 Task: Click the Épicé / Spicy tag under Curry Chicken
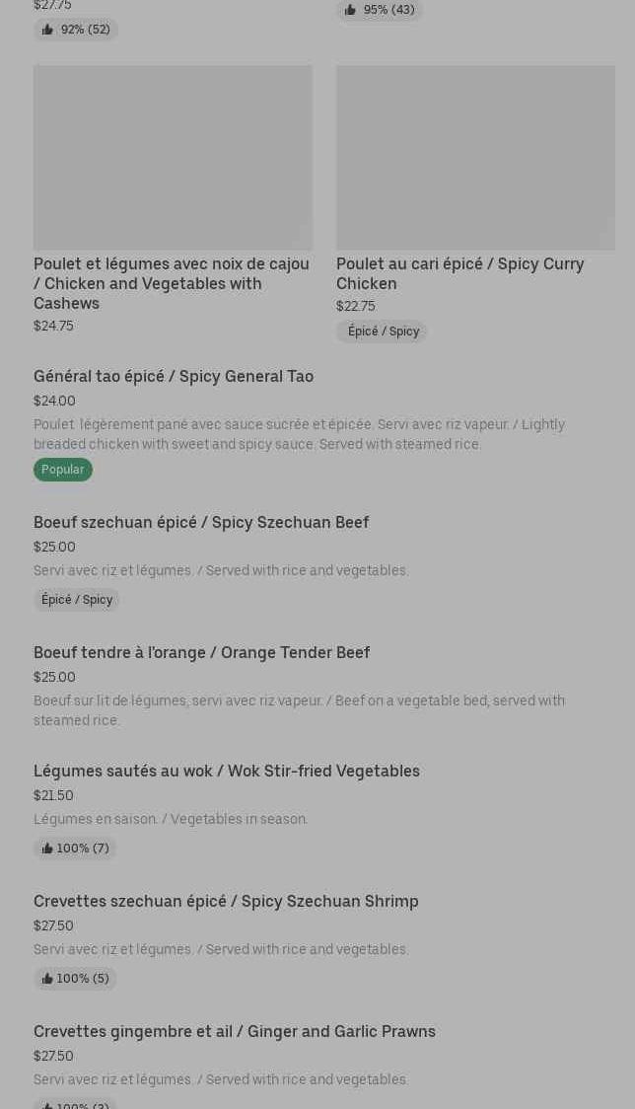(383, 332)
